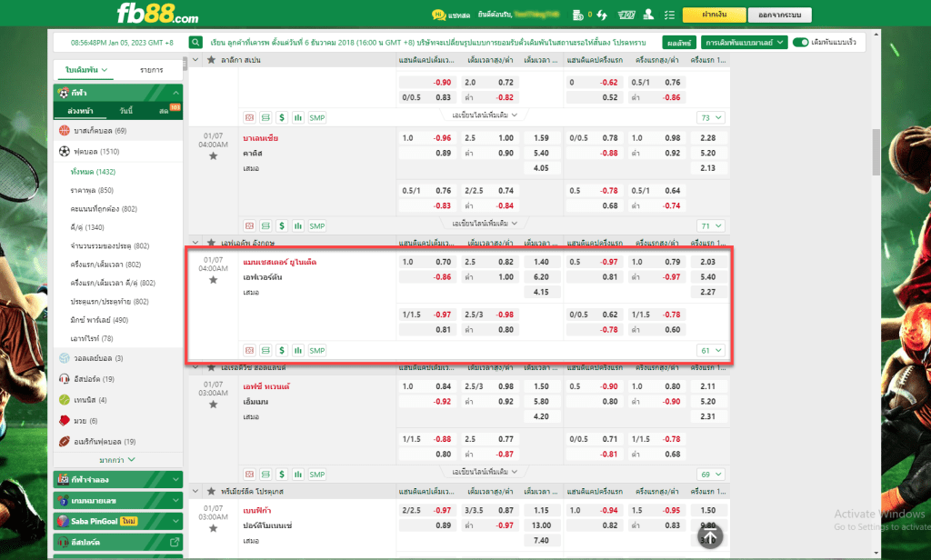
Task: Collapse the Primeira Liga Portugal league section
Action: (195, 492)
